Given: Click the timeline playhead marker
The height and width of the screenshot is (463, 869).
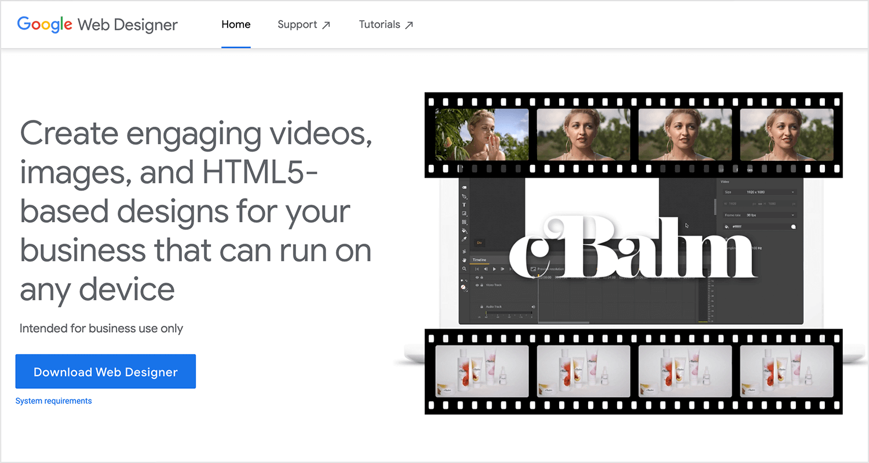Looking at the screenshot, I should pos(538,275).
